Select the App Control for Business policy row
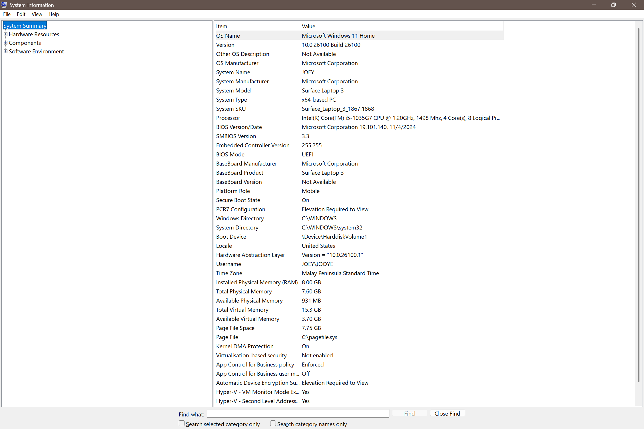Image resolution: width=644 pixels, height=429 pixels. [x=359, y=364]
